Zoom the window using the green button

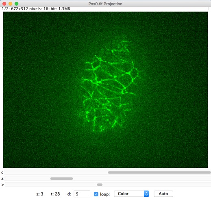[x=17, y=4]
